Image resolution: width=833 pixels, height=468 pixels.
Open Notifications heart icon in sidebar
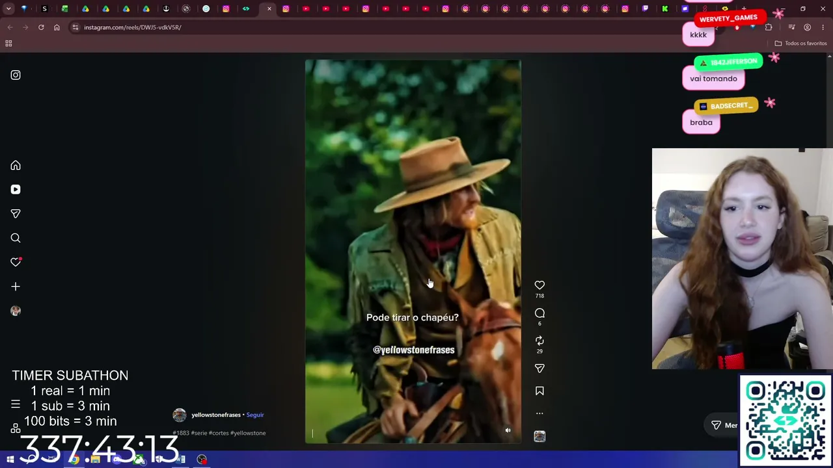click(x=16, y=262)
